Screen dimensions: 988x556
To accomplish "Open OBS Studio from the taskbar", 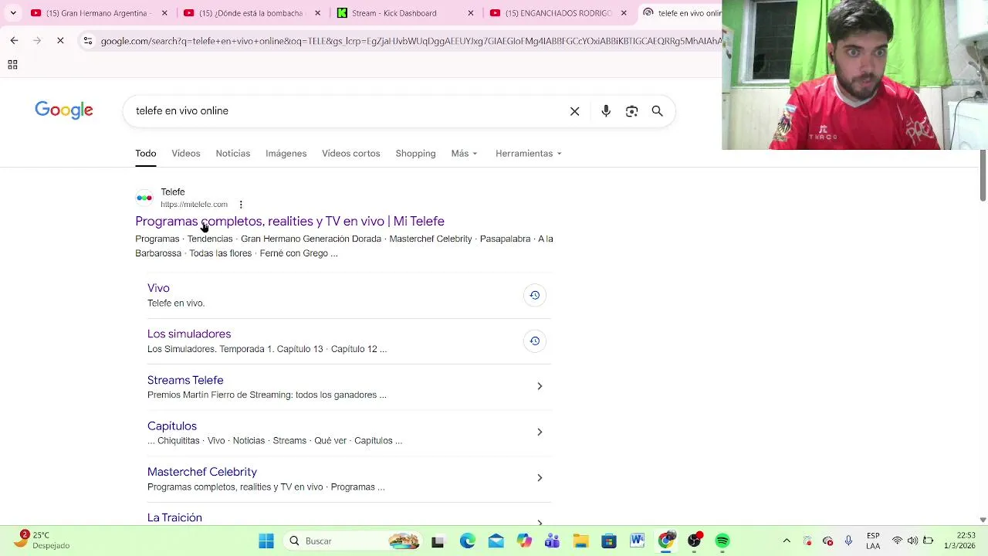I will point(694,541).
